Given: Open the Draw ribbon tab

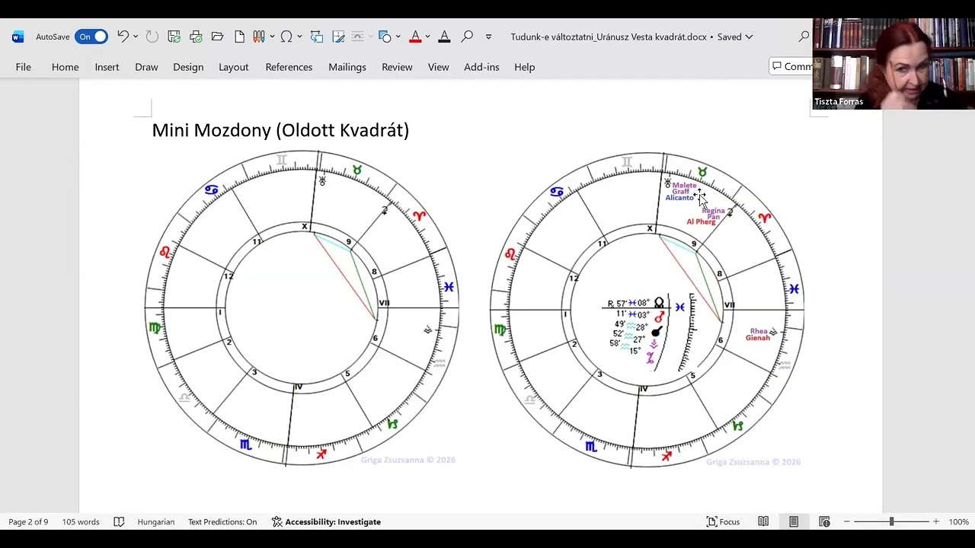Looking at the screenshot, I should (x=146, y=67).
